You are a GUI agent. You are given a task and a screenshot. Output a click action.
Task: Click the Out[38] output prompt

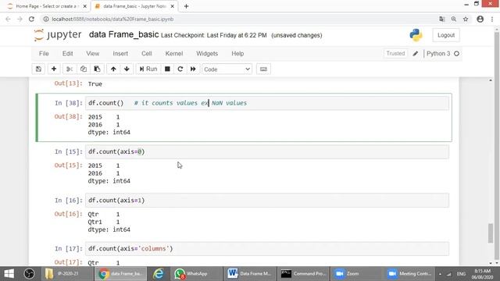coord(69,116)
